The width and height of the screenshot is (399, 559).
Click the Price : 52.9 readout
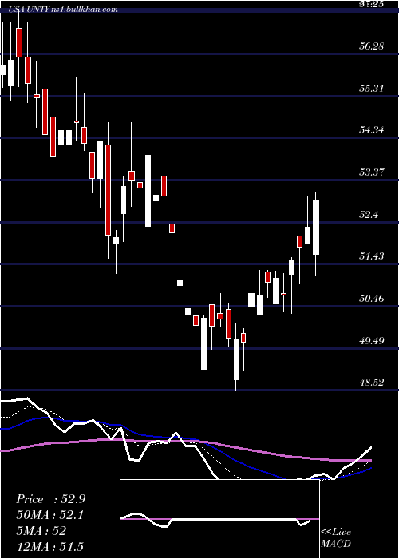(50, 499)
